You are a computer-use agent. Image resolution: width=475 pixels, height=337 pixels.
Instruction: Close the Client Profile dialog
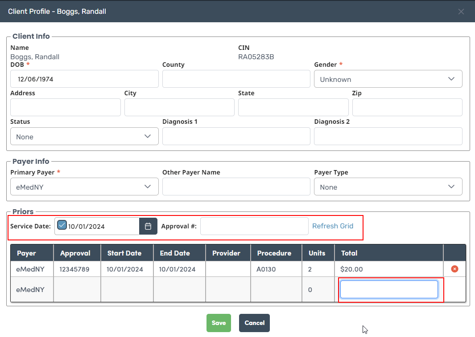pos(461,12)
